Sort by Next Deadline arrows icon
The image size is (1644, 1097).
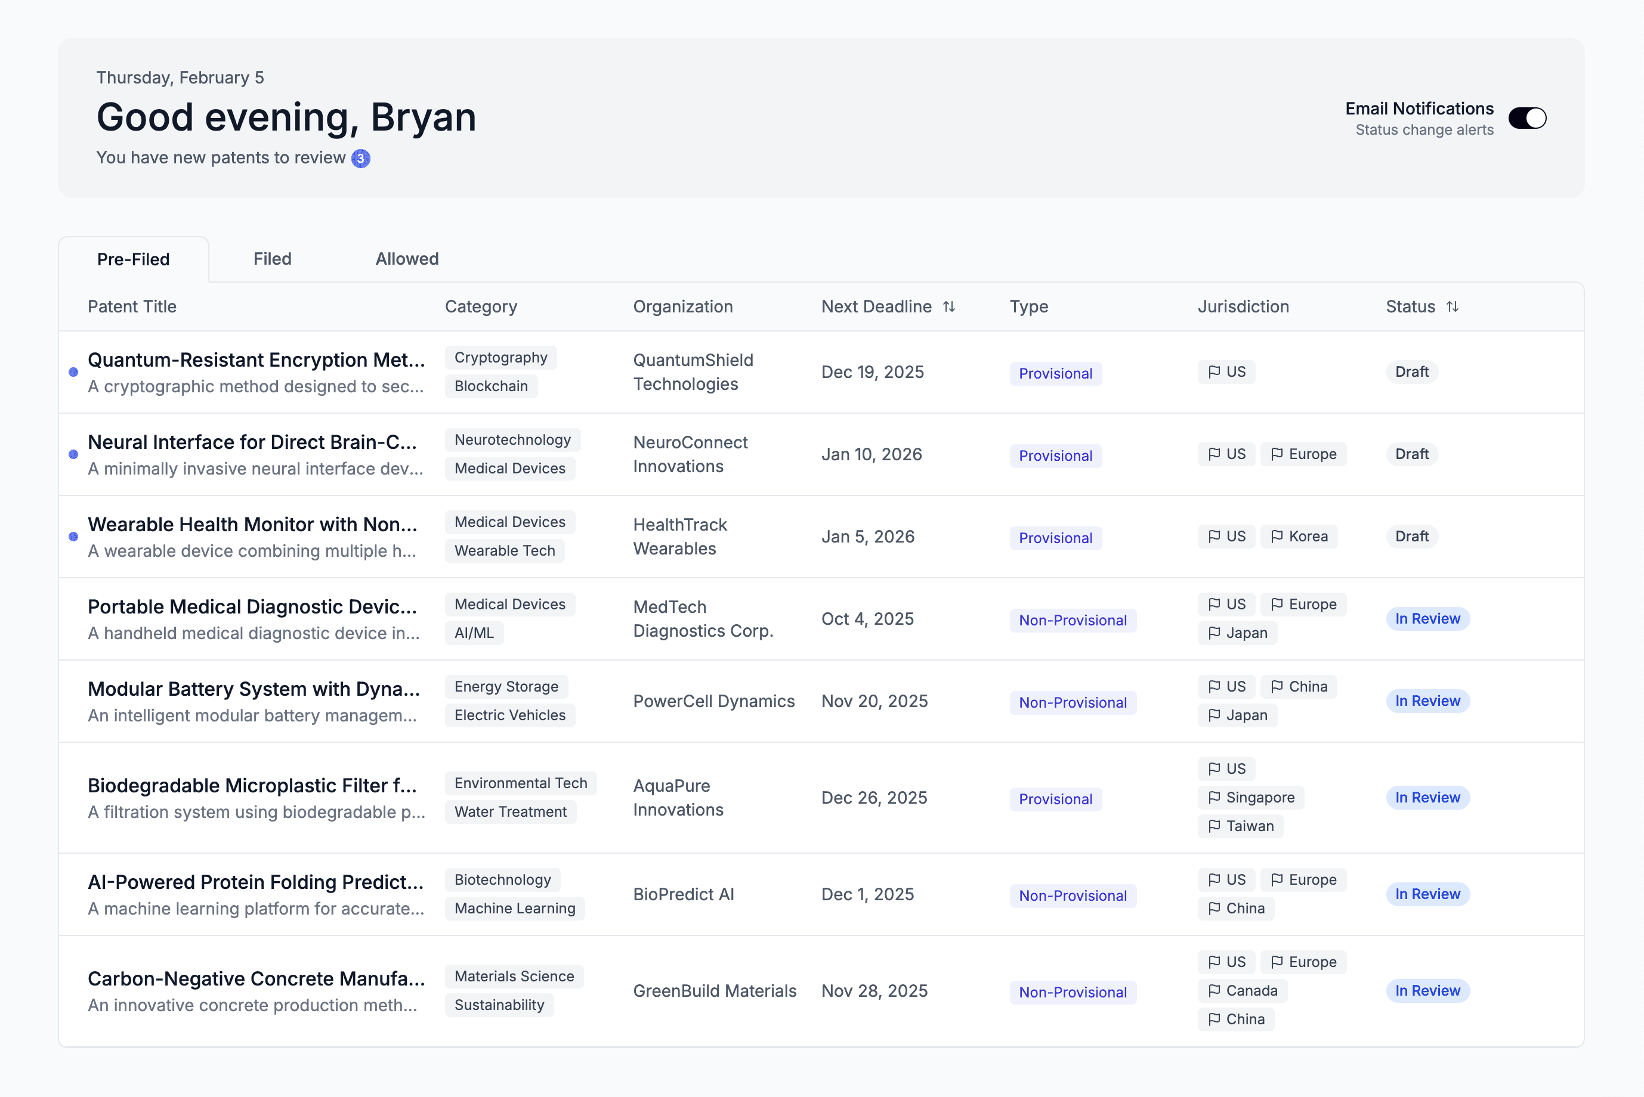click(x=948, y=306)
